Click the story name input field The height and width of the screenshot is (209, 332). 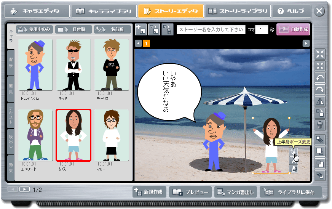(211, 30)
